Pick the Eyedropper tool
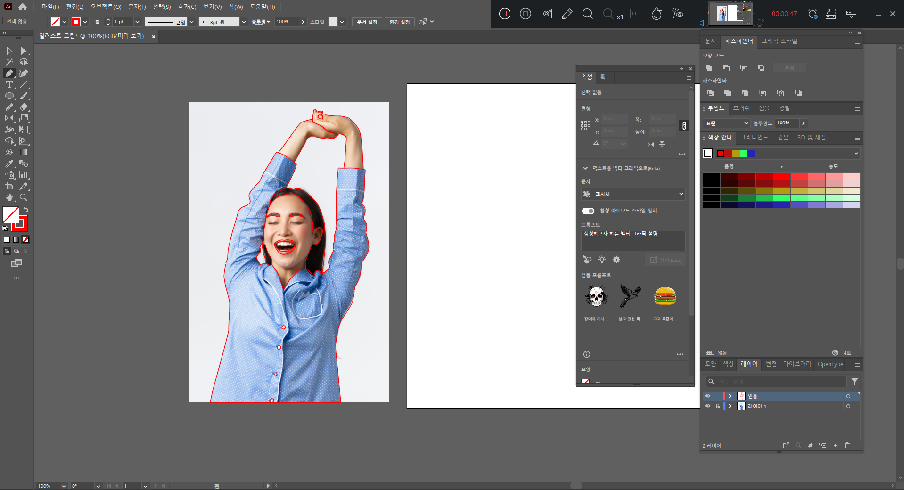The image size is (904, 490). 9,164
